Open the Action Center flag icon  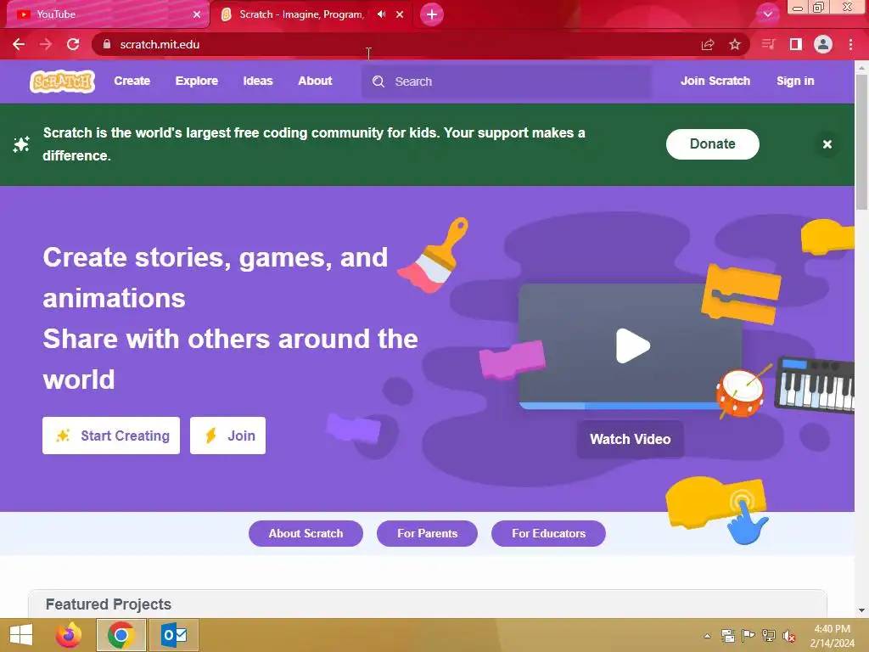pos(748,636)
